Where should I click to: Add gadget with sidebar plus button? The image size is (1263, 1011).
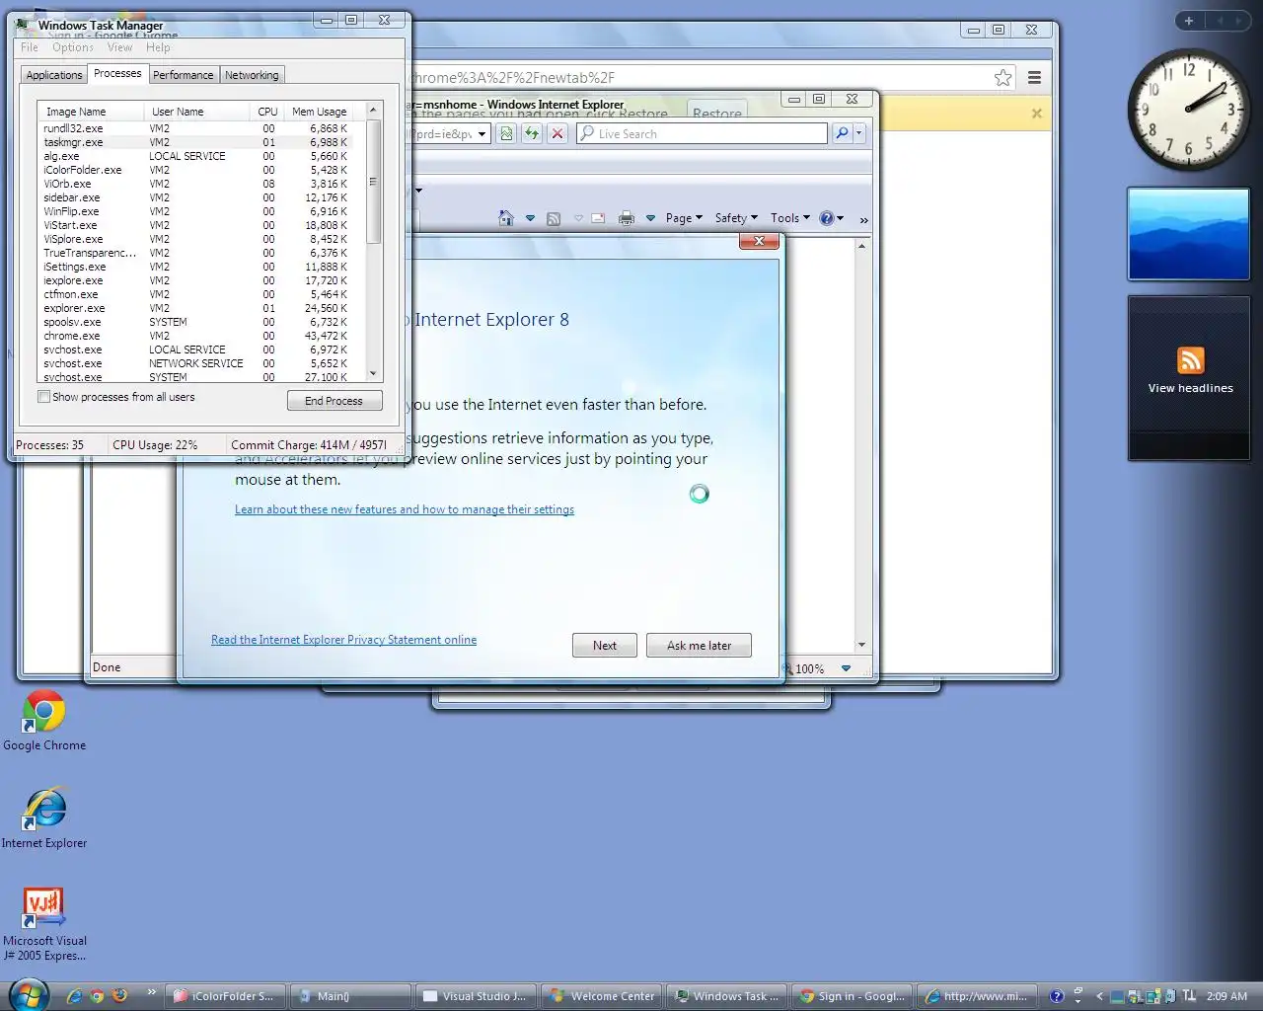[1189, 21]
